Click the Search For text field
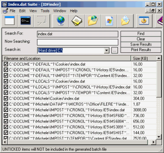164x153 pixels. (x=78, y=34)
